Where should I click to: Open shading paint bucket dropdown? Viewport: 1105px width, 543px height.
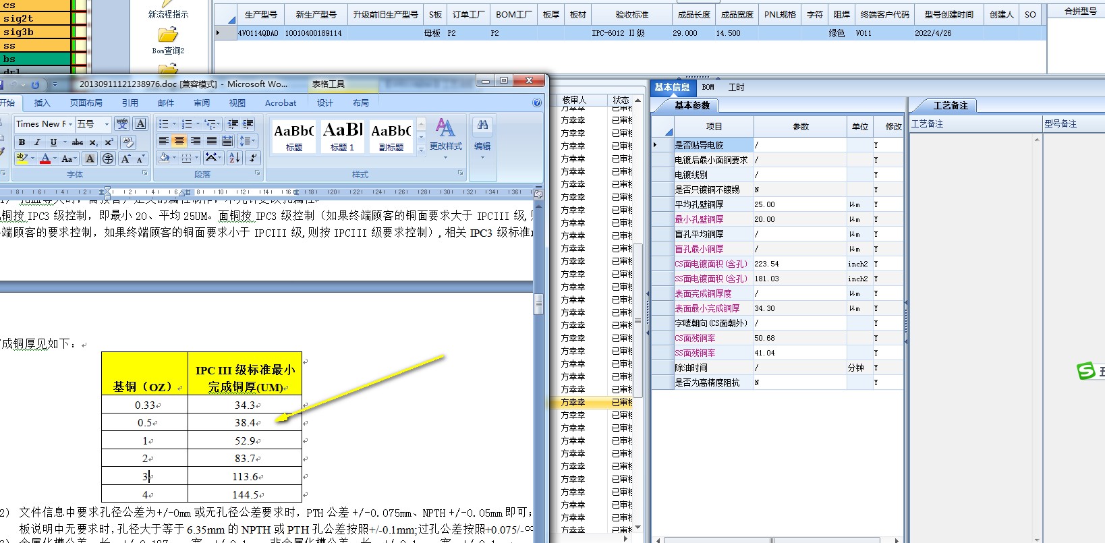click(x=175, y=158)
